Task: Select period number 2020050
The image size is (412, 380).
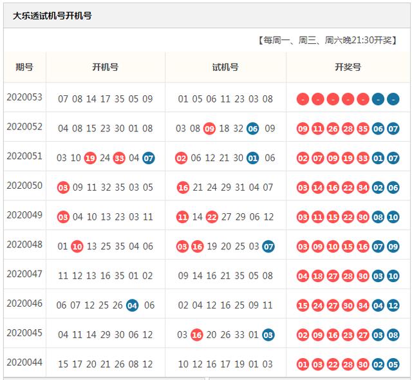Action: [x=24, y=185]
